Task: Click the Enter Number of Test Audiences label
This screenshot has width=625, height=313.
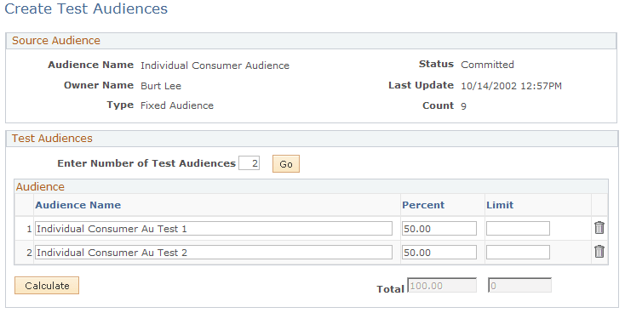Action: click(x=146, y=163)
